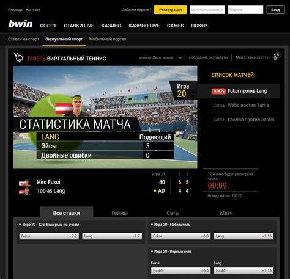Viewport: 290px width, 279px height.
Task: Switch to Ставки на спорт tab
Action: click(23, 39)
